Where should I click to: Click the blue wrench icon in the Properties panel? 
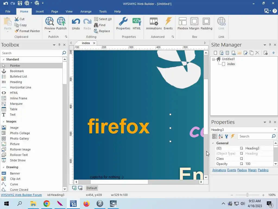pos(227,136)
